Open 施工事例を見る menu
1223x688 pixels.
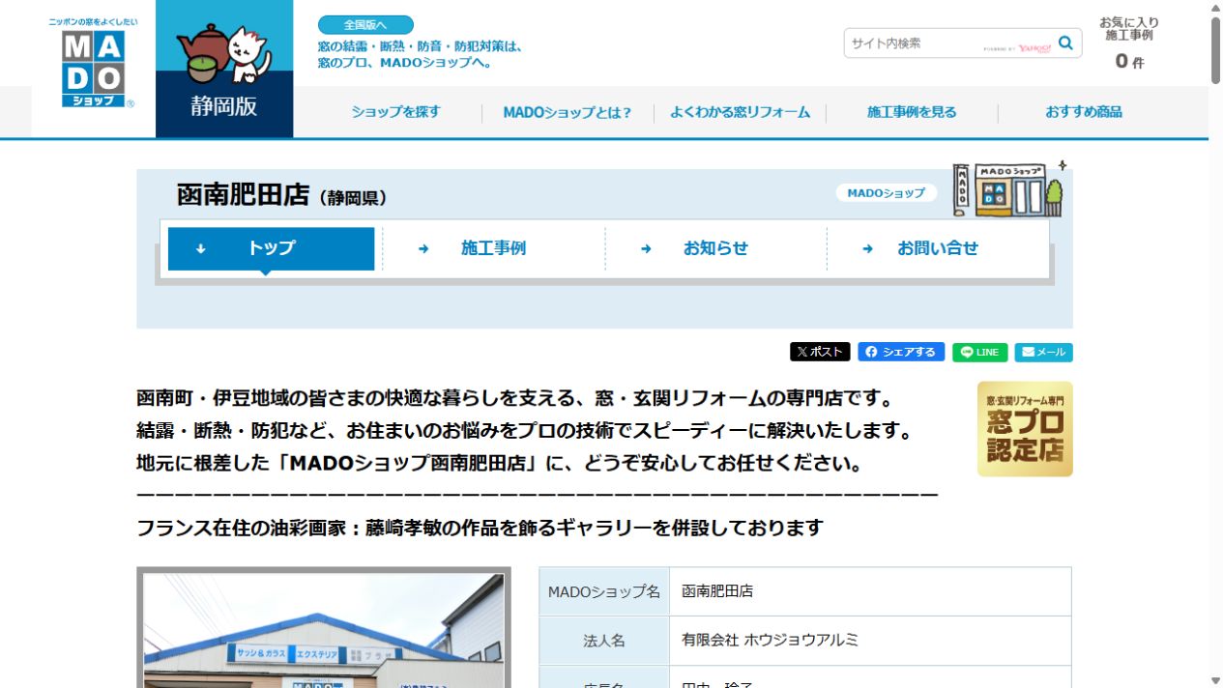click(x=912, y=112)
